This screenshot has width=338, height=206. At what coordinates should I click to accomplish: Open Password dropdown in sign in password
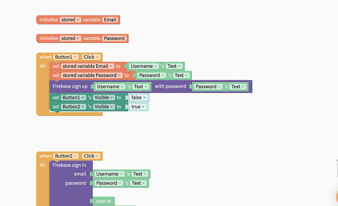(109, 183)
